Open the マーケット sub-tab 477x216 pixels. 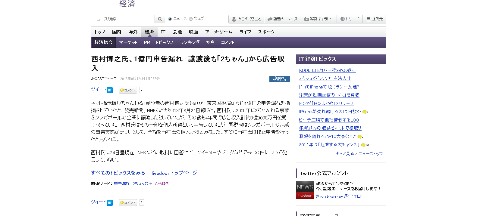(128, 43)
